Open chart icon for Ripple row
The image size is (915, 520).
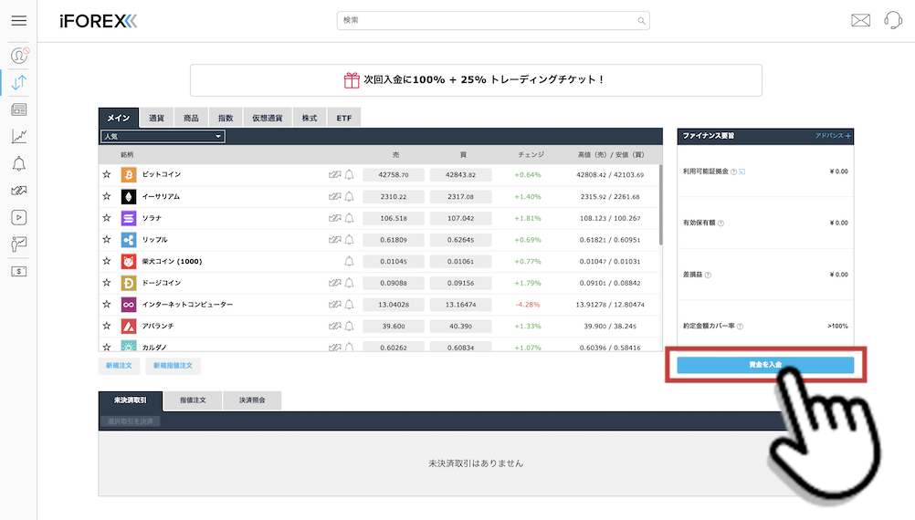(334, 240)
